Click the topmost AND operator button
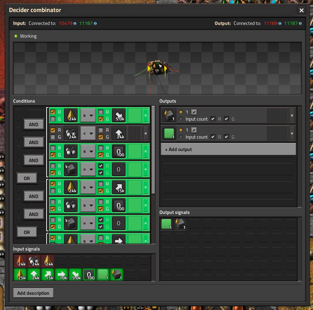 tap(33, 124)
